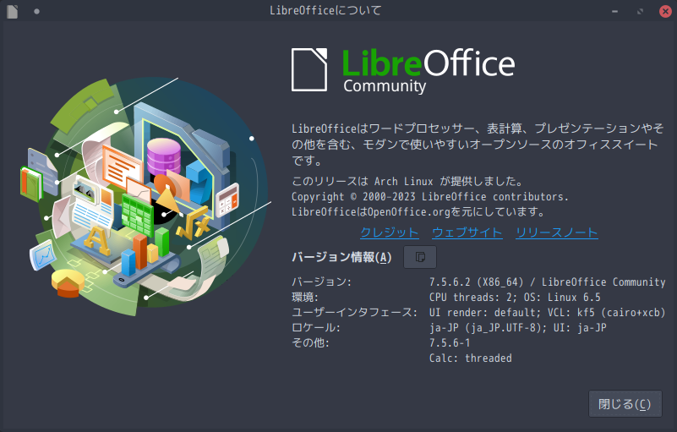
Task: Click the 環境: label
Action: (305, 298)
